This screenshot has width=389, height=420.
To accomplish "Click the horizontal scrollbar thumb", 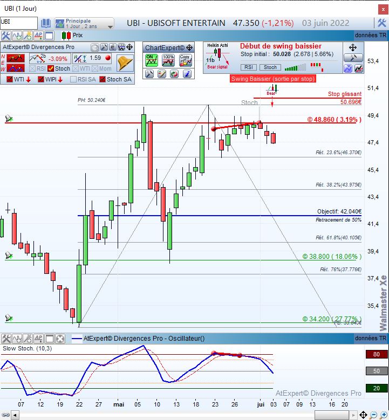I will click(332, 416).
